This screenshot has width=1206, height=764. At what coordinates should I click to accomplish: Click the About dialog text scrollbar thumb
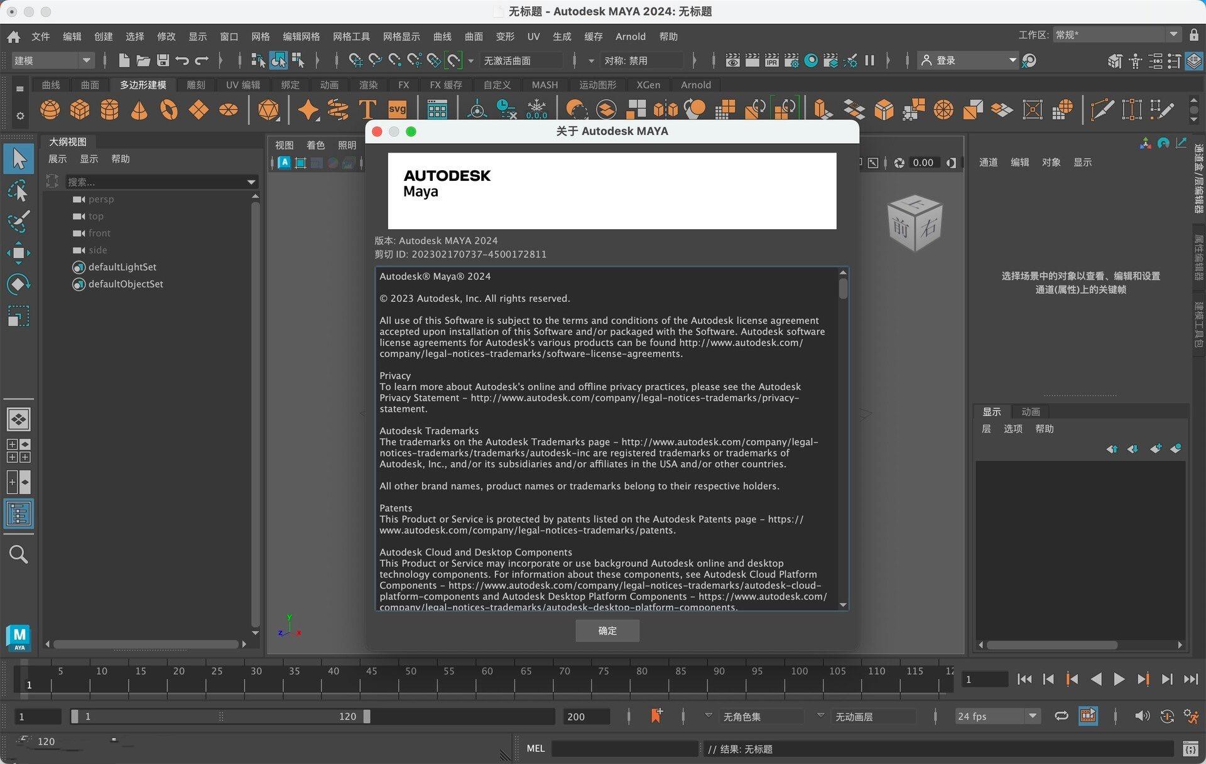[843, 288]
